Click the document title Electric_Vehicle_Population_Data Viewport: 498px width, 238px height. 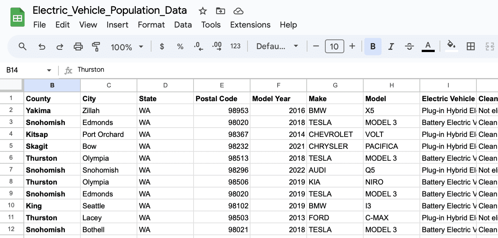tap(110, 10)
